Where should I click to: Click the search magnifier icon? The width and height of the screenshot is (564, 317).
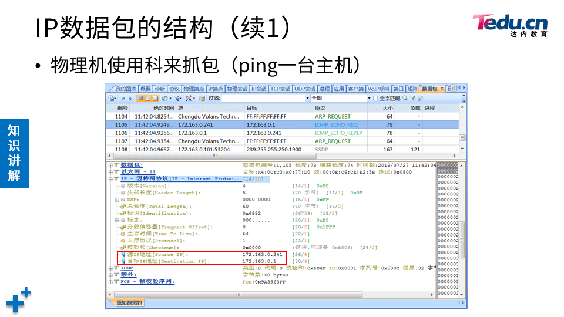405,98
